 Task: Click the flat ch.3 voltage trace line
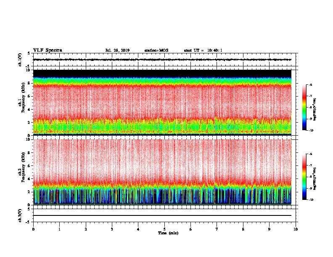click(162, 215)
